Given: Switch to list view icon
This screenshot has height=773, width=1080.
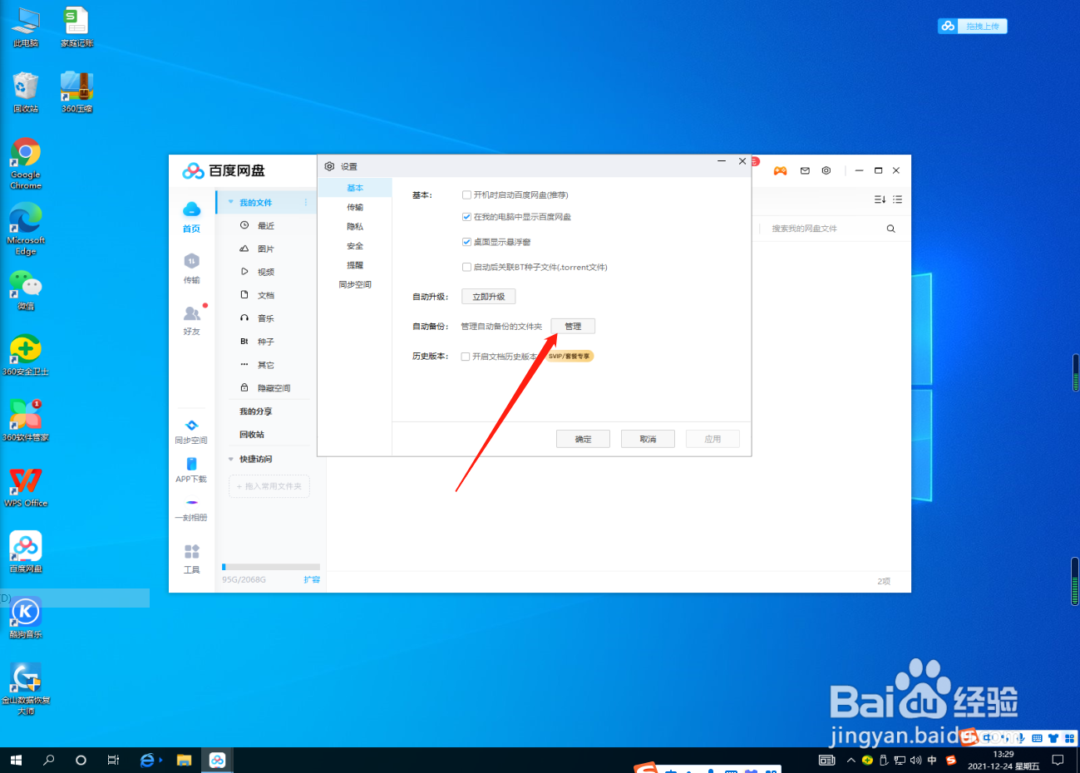Looking at the screenshot, I should coord(897,199).
